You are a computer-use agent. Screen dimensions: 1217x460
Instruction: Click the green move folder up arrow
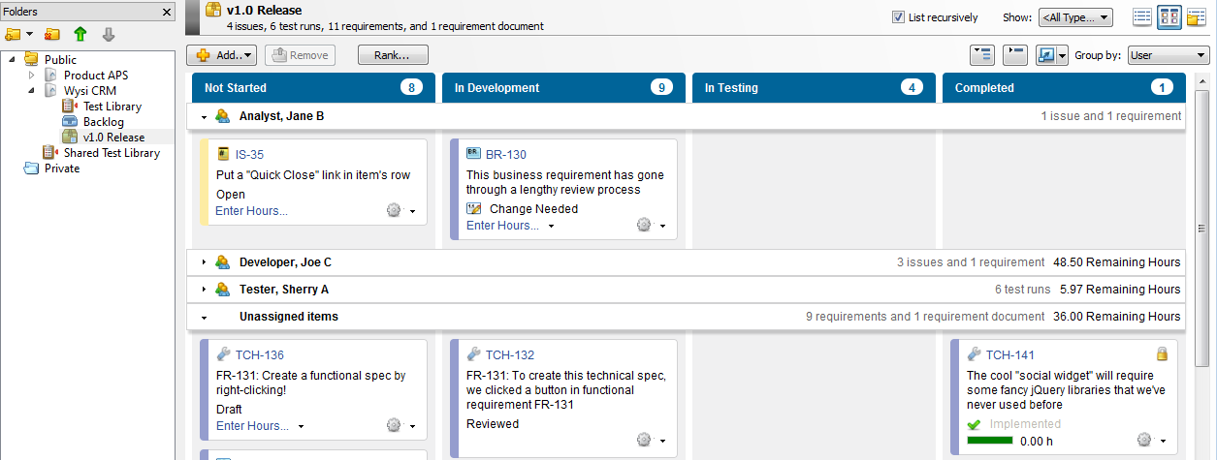click(80, 35)
